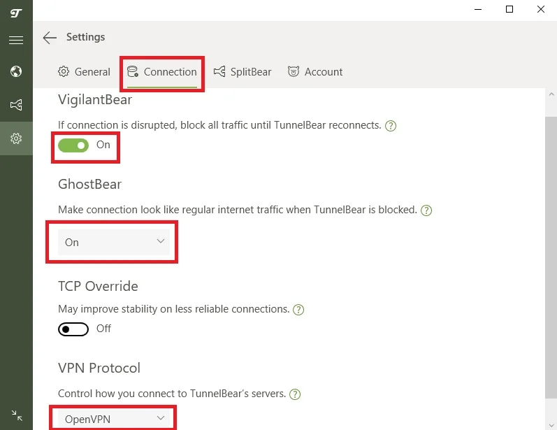This screenshot has width=557, height=430.
Task: Click the TunnelBear logo icon
Action: point(16,12)
